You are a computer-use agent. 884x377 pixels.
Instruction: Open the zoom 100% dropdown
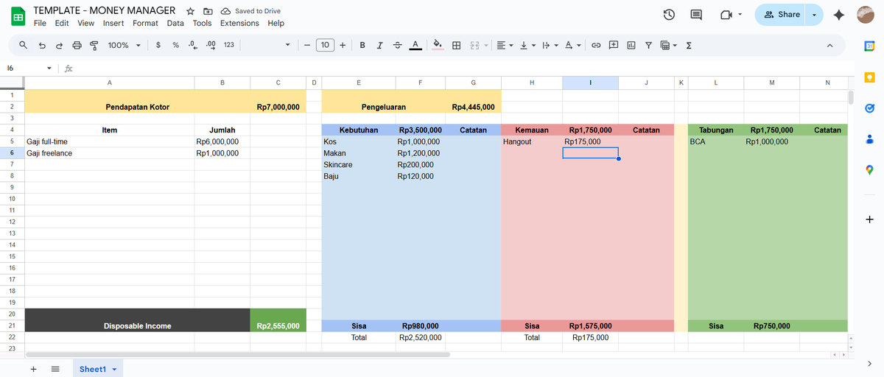pyautogui.click(x=124, y=45)
